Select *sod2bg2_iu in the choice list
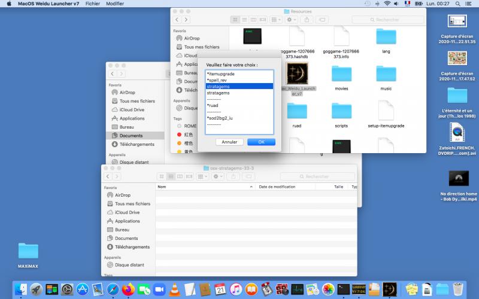 click(239, 118)
